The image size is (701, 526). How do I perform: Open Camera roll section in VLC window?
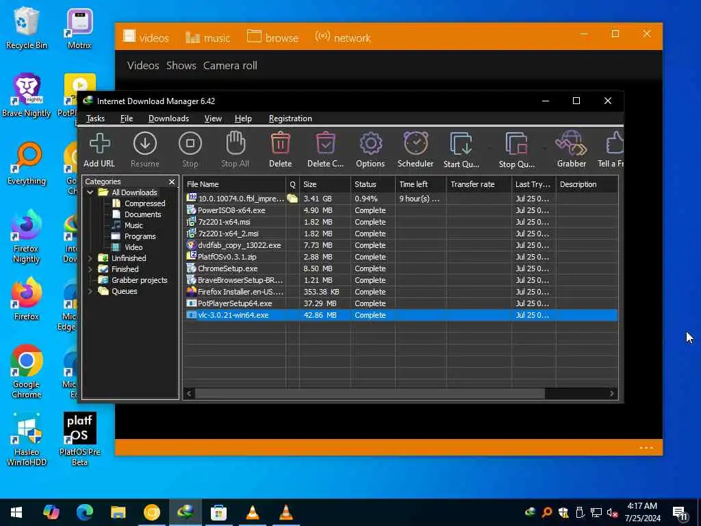(230, 66)
